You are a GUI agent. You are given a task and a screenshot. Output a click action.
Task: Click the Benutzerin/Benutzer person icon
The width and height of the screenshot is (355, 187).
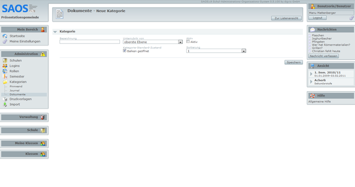point(313,7)
